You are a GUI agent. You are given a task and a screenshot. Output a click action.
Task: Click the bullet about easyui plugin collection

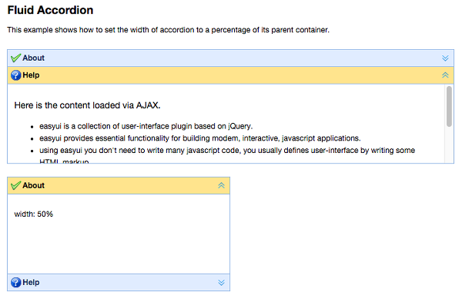pyautogui.click(x=146, y=127)
